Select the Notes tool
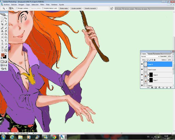 click(x=2, y=48)
